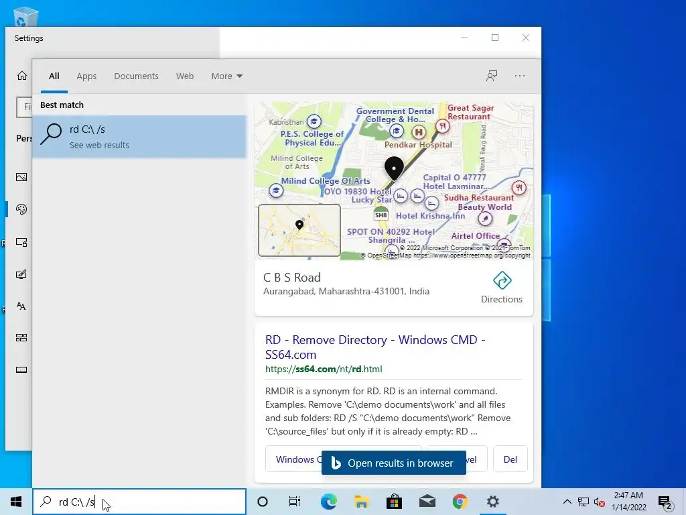This screenshot has height=515, width=686.
Task: Click the C B S Road heading
Action: click(292, 277)
